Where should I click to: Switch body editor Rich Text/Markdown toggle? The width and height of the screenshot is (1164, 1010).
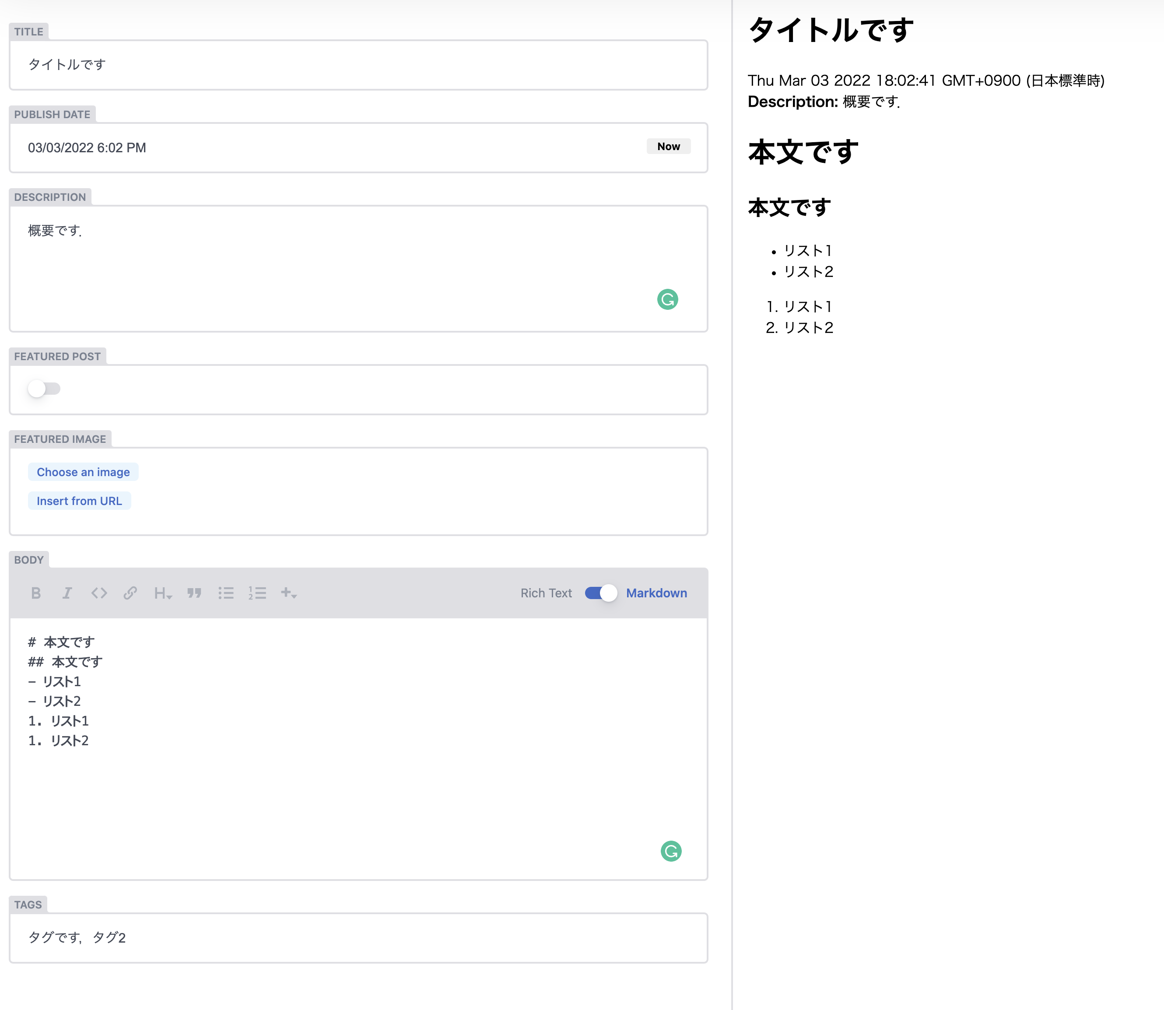tap(600, 593)
